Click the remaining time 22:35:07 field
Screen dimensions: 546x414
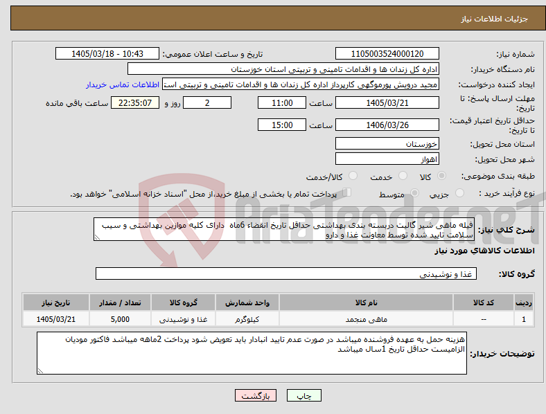(135, 102)
